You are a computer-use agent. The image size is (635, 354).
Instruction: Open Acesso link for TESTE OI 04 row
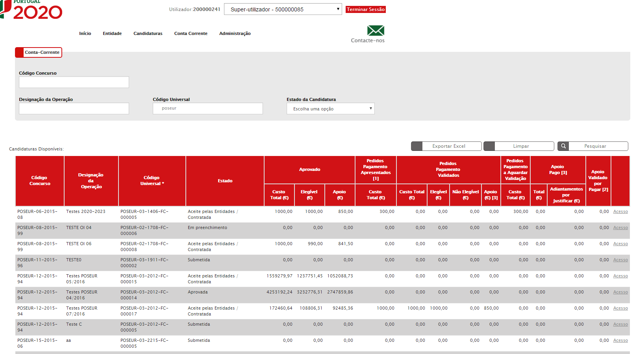[x=620, y=227]
